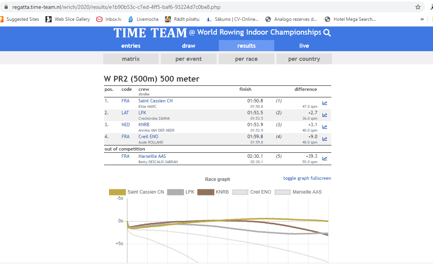Open the per country results view

pos(304,59)
